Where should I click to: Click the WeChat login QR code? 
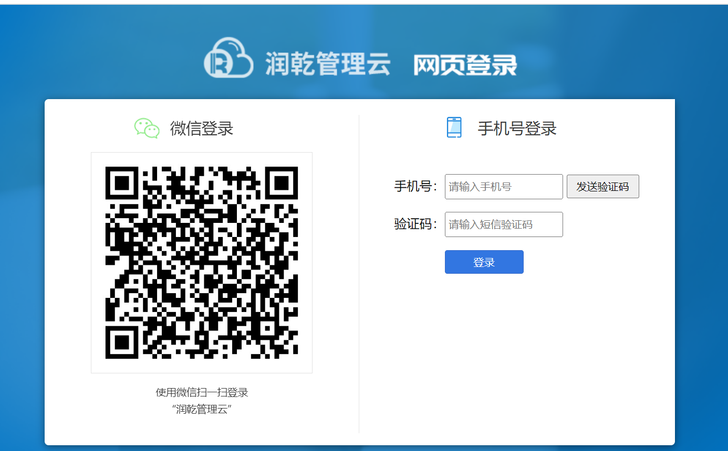(x=202, y=263)
